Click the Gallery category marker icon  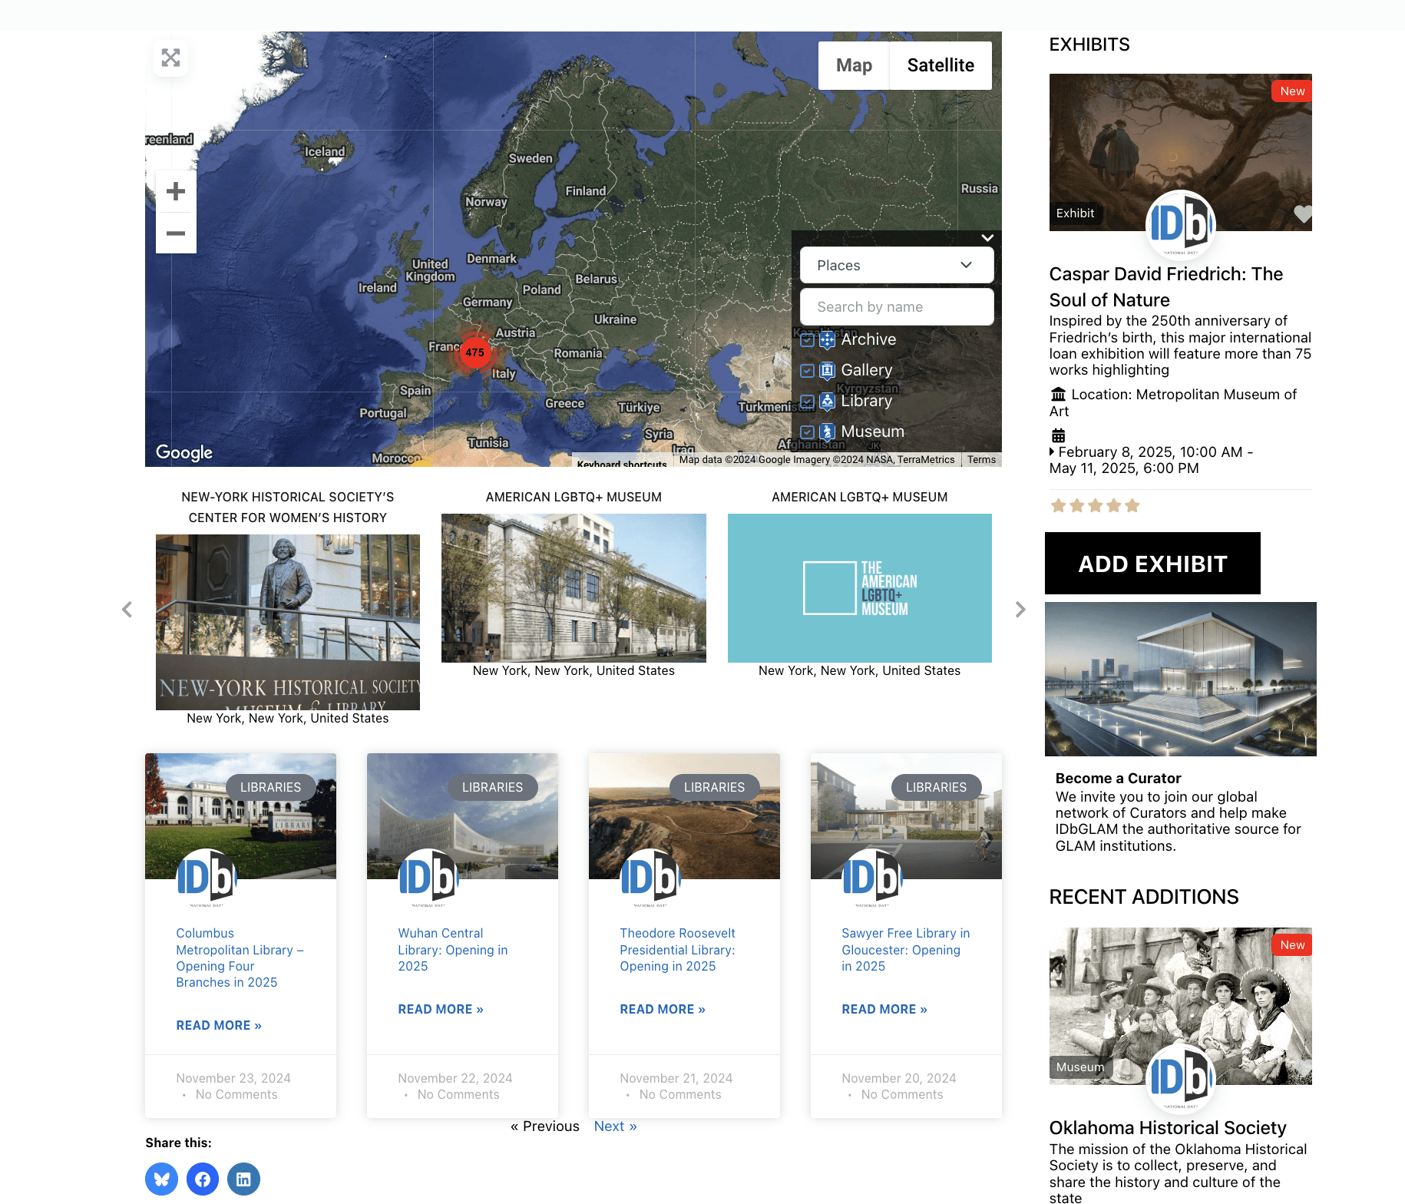coord(827,371)
